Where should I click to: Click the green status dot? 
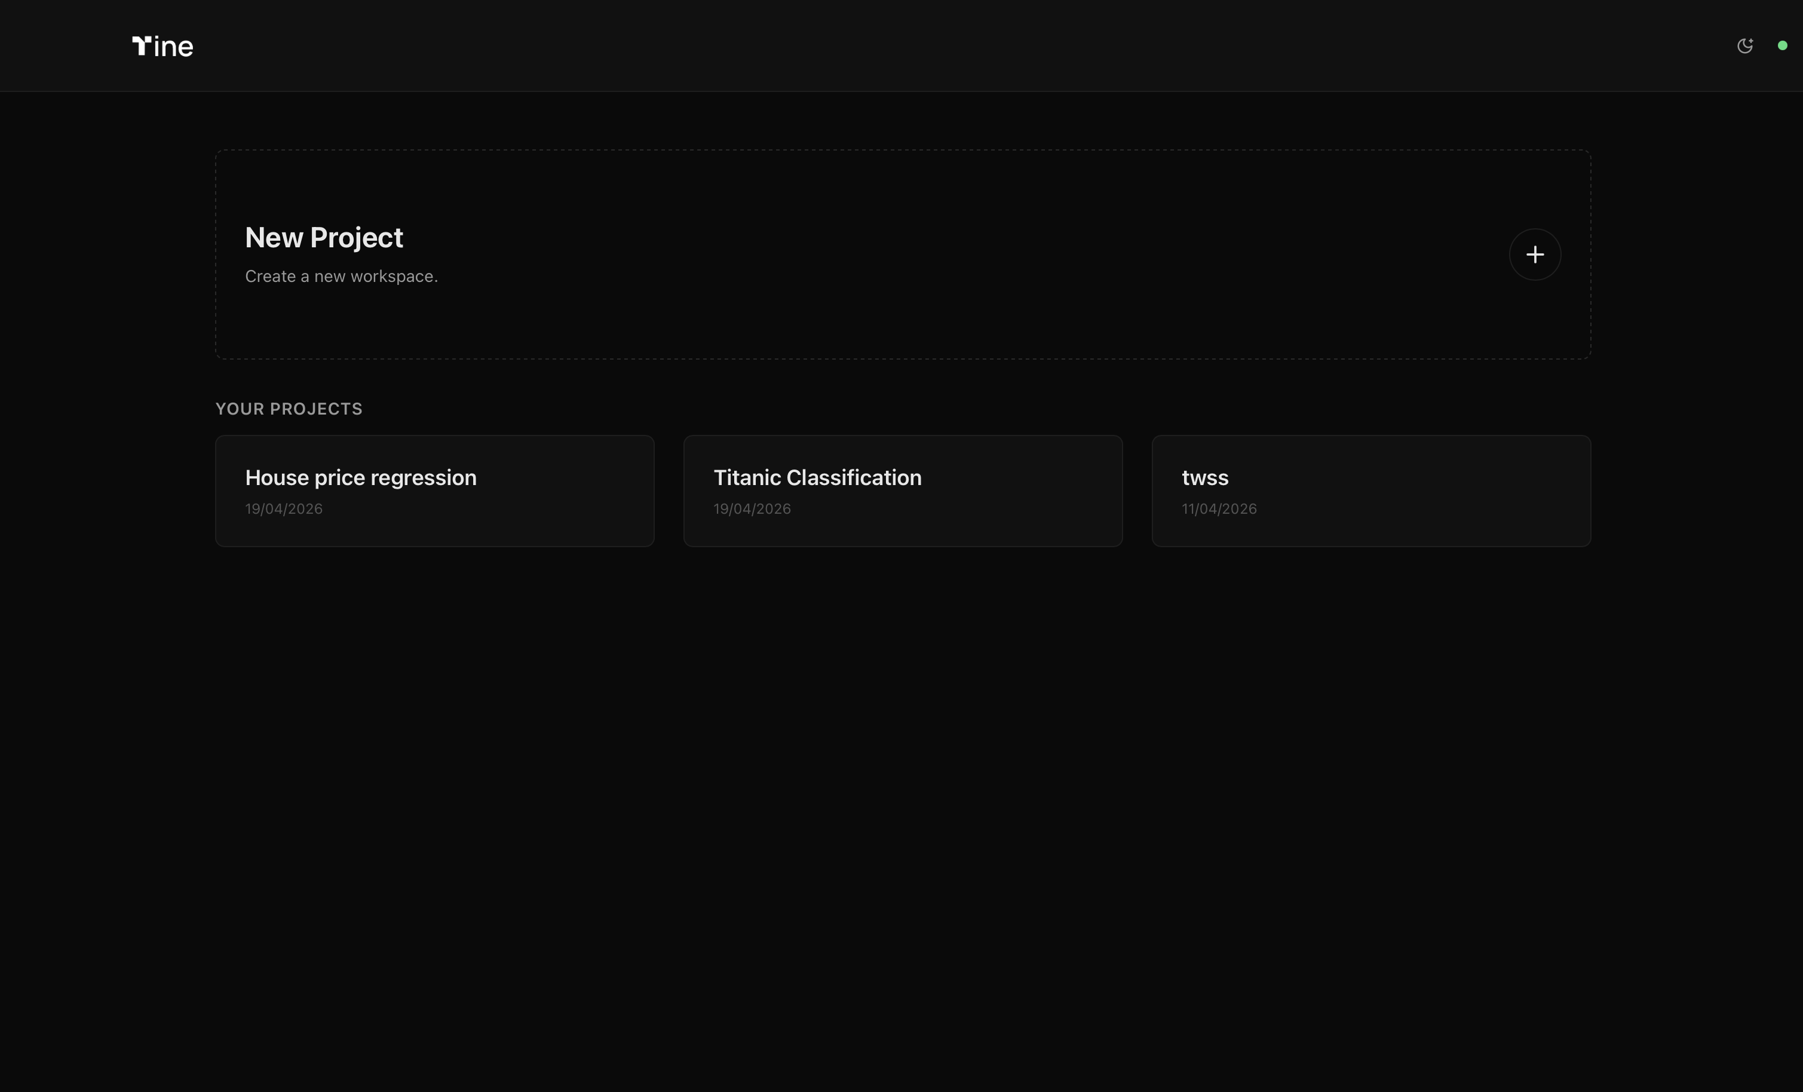[x=1783, y=45]
